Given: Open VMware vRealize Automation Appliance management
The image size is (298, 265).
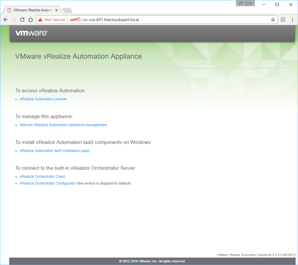Looking at the screenshot, I should [x=63, y=125].
